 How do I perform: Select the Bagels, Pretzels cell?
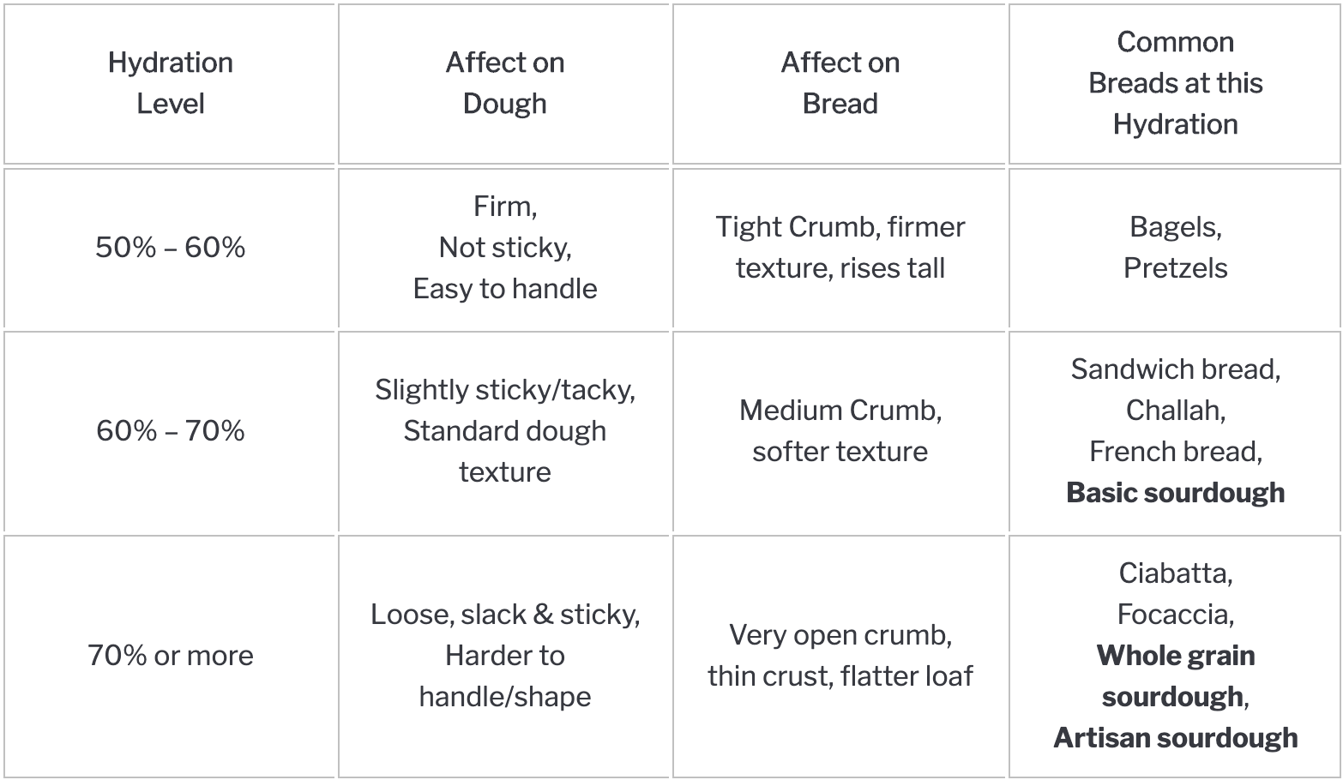point(1175,248)
